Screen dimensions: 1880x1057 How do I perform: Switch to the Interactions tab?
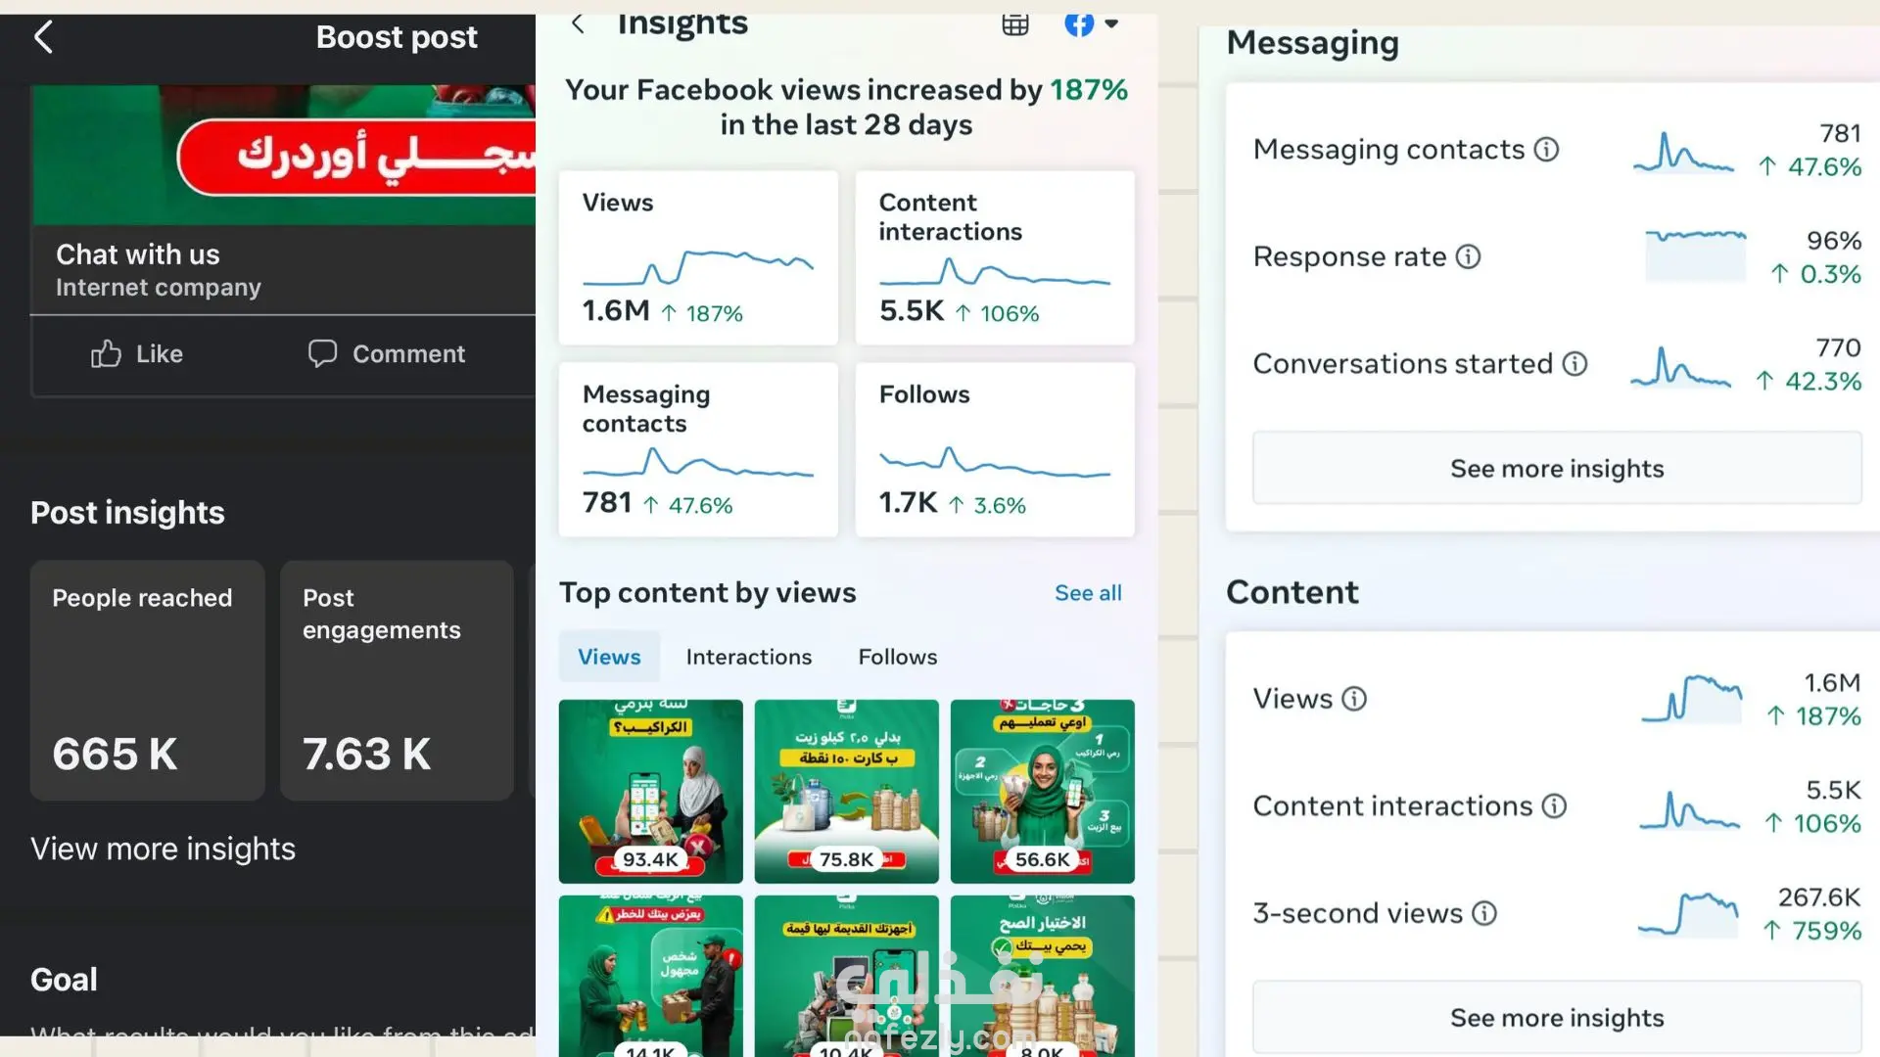pos(749,657)
